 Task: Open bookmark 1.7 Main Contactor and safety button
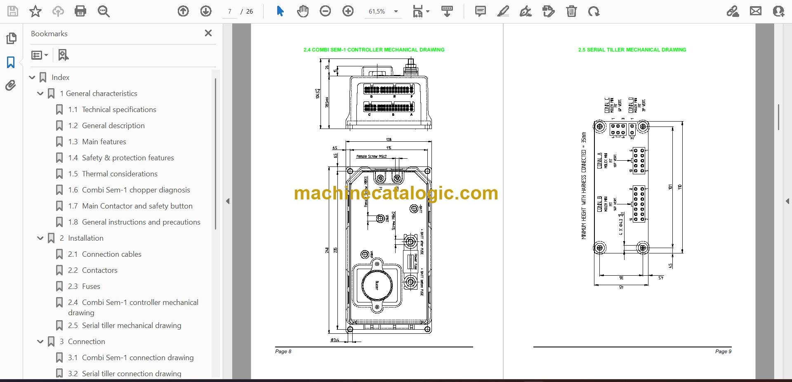click(x=130, y=206)
